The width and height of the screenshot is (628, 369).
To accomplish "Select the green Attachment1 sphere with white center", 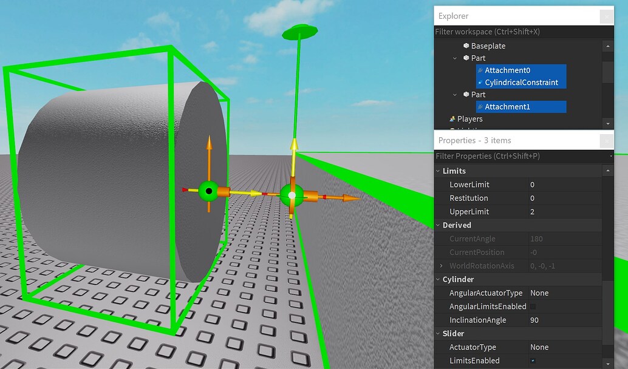I will coord(292,195).
